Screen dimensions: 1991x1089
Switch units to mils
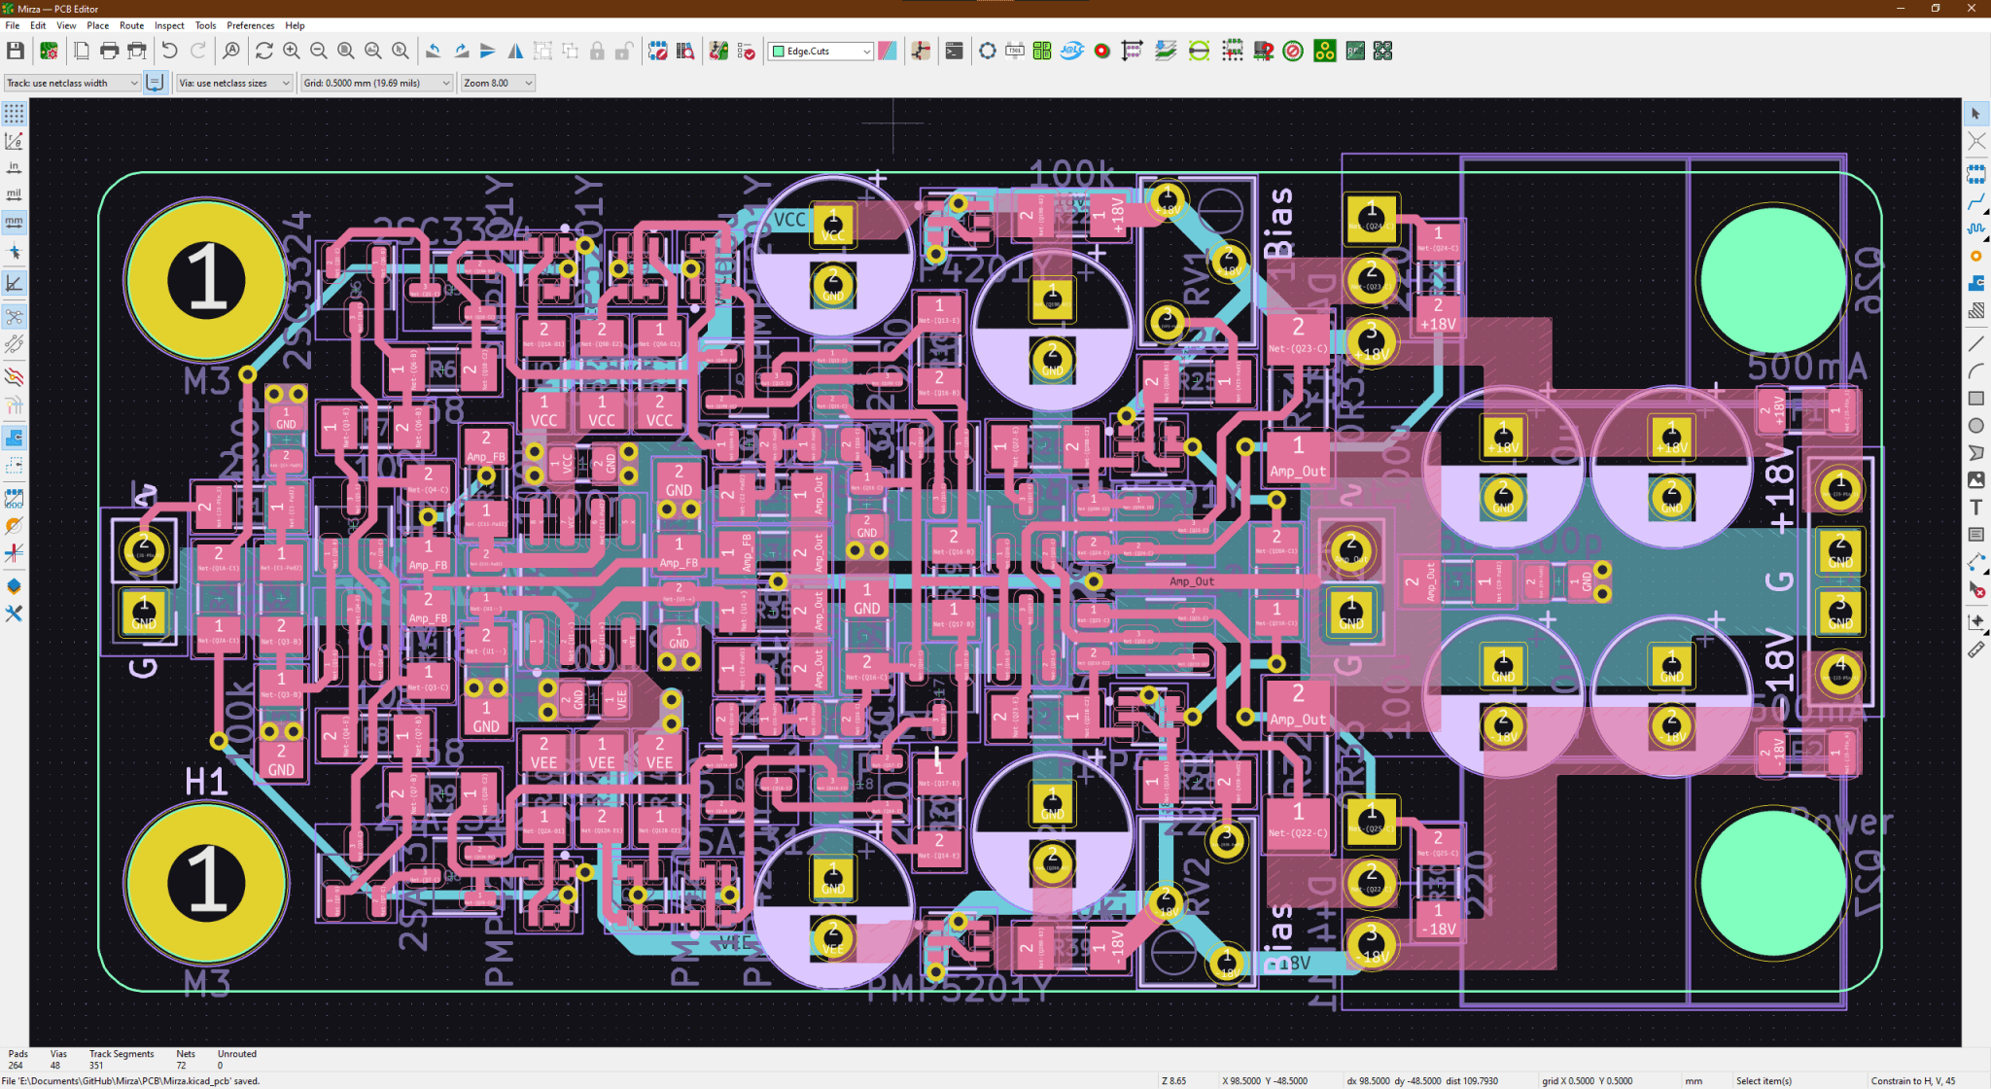pyautogui.click(x=14, y=194)
